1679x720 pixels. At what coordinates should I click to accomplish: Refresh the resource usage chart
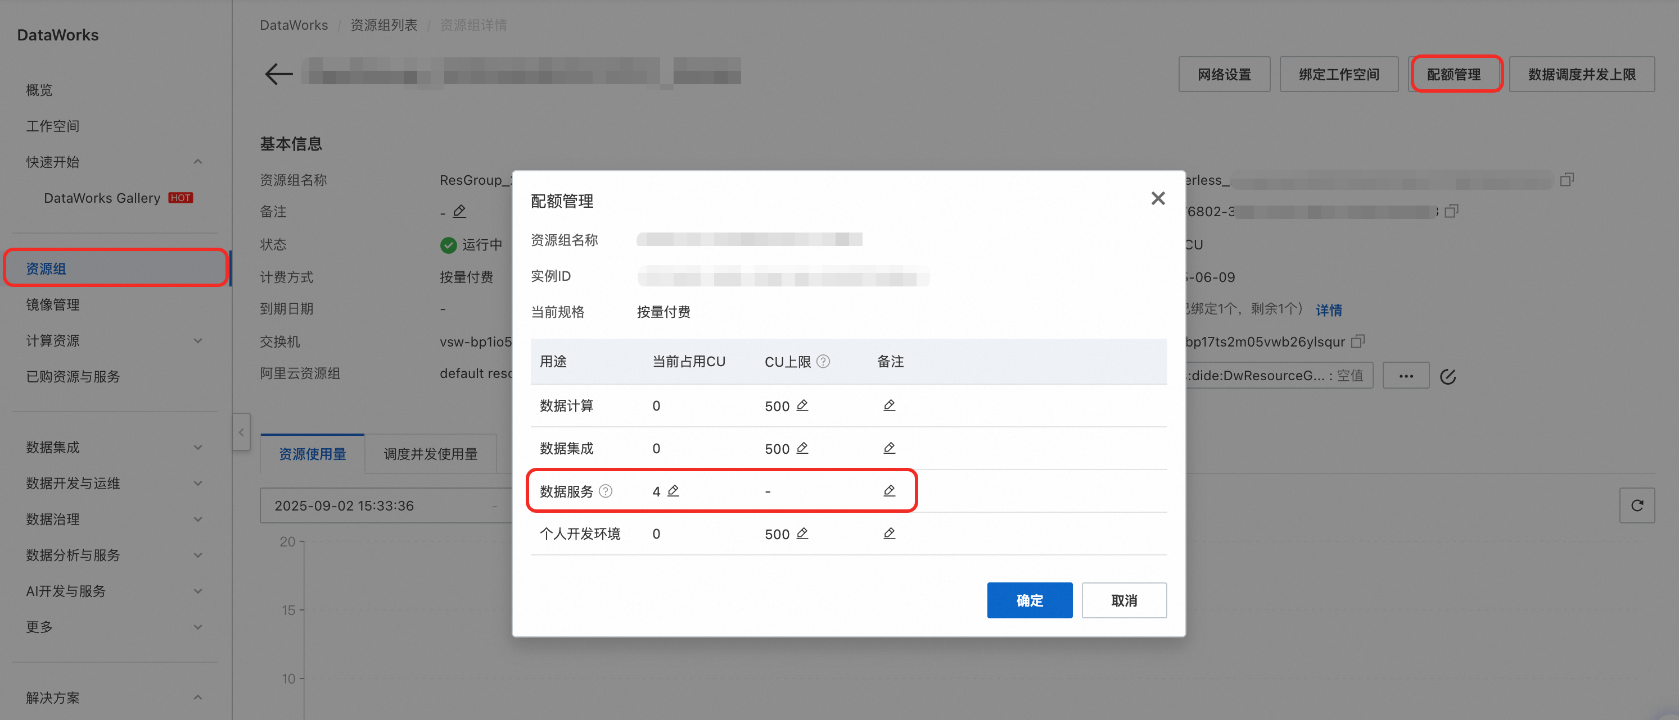point(1637,505)
